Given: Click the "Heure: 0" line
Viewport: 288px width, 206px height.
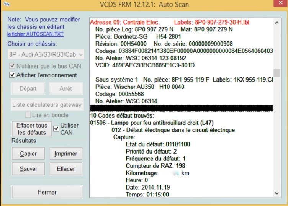Looking at the screenshot, I should [137, 180].
